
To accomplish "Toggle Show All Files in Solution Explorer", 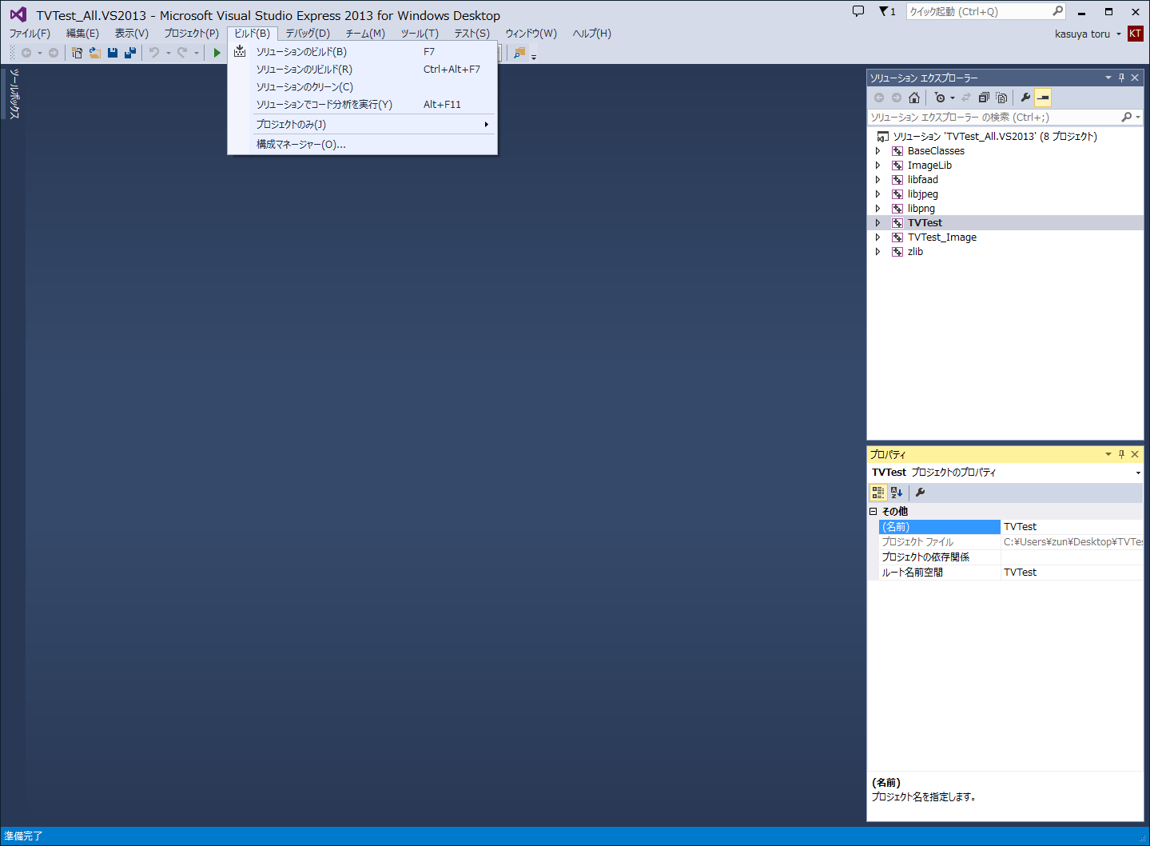I will (x=1001, y=98).
